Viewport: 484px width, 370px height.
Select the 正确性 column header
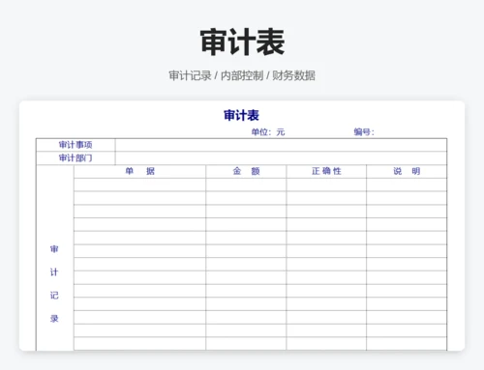coord(326,171)
